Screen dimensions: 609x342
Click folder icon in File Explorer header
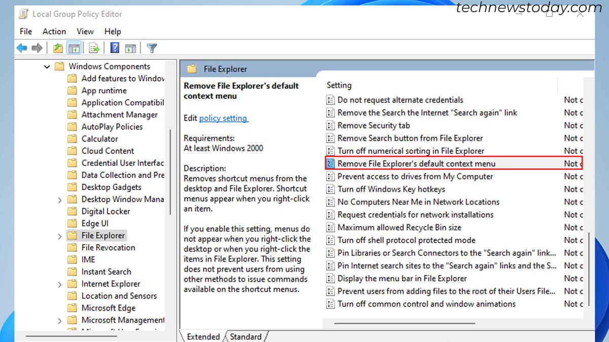(x=191, y=69)
